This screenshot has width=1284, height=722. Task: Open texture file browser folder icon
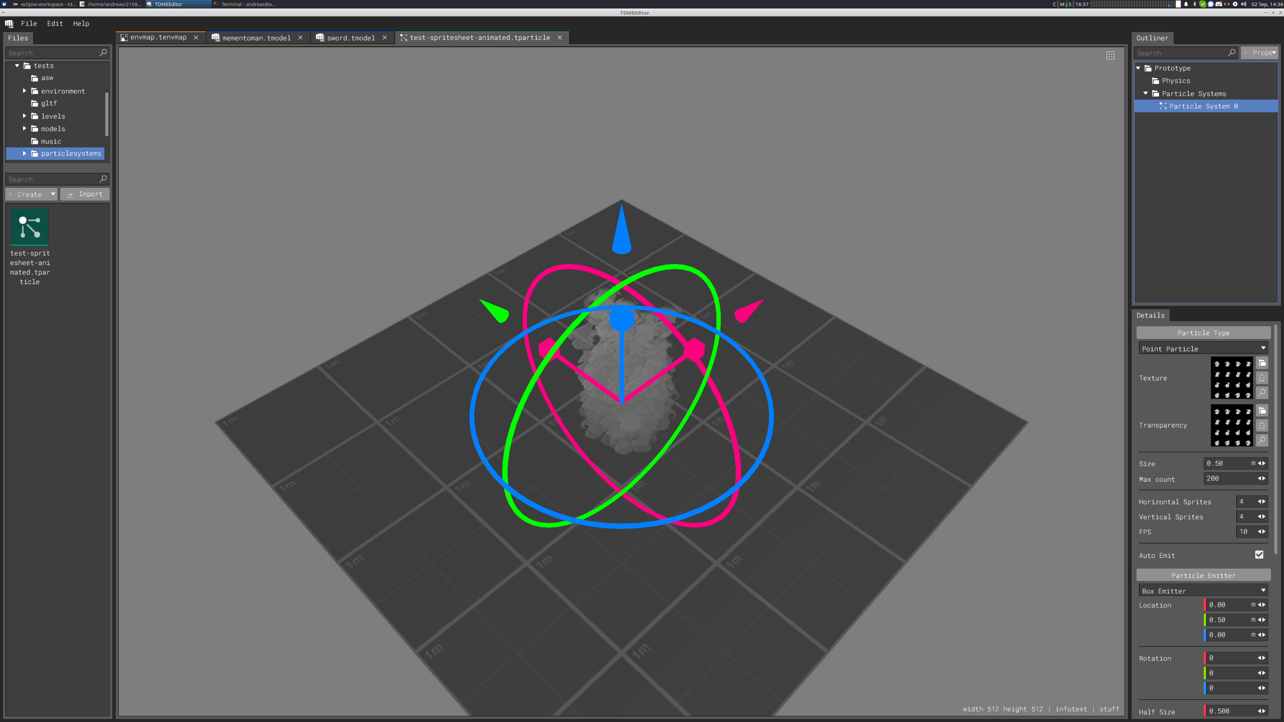(x=1262, y=363)
